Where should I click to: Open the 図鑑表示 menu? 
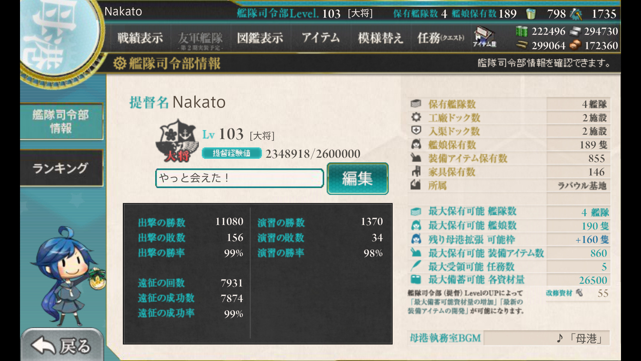[x=260, y=38]
